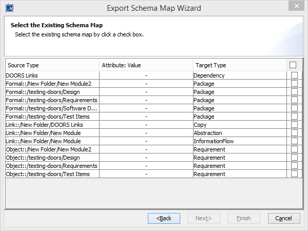
Task: Click the Target Type column header
Action: click(239, 65)
